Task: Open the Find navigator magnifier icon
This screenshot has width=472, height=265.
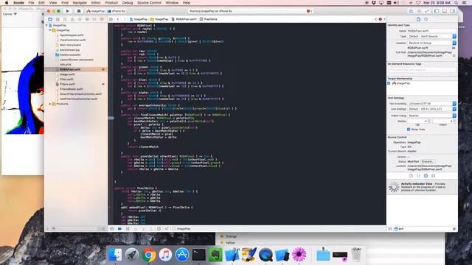Action: [x=65, y=19]
